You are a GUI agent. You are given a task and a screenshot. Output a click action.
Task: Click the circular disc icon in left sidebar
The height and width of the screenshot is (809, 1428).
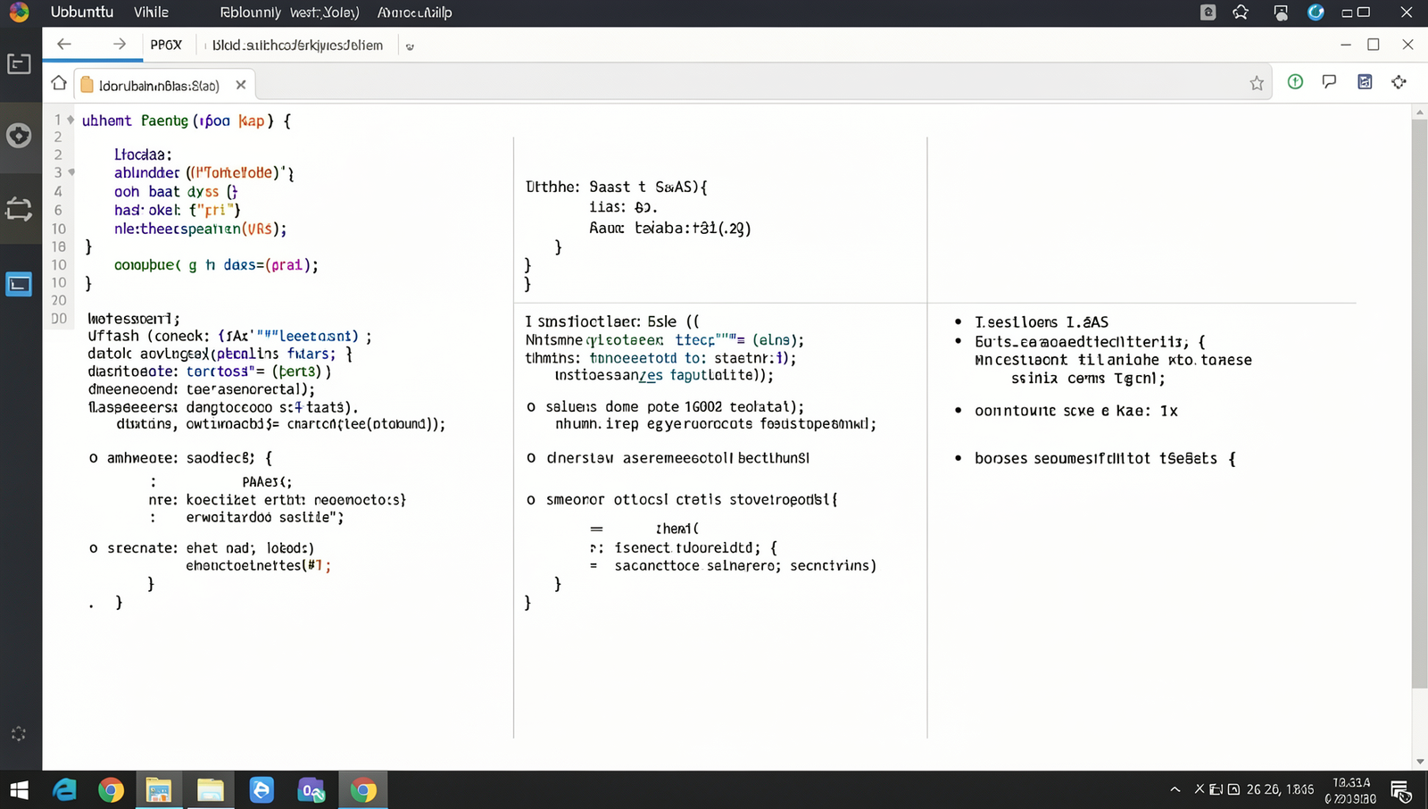click(19, 135)
